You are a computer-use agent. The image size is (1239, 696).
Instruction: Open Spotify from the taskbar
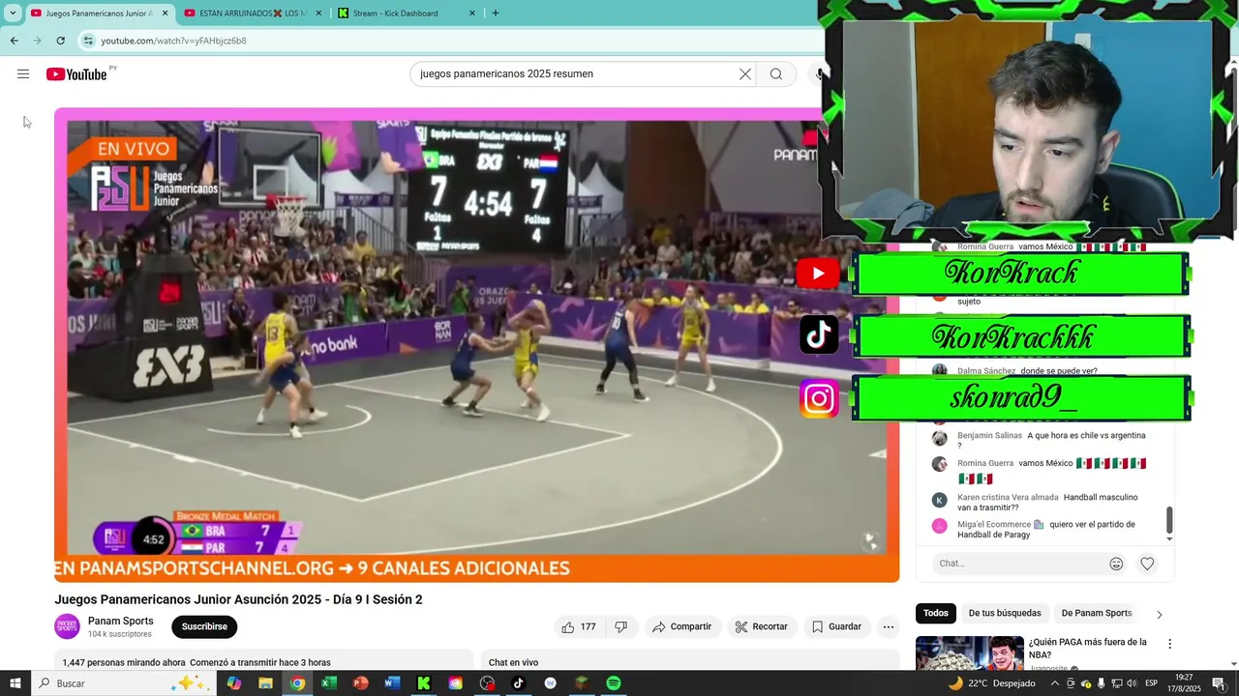pos(613,683)
